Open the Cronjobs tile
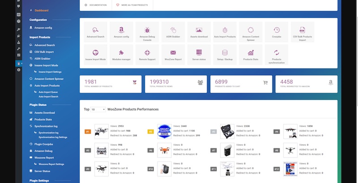358x183 pixels. coord(277,32)
